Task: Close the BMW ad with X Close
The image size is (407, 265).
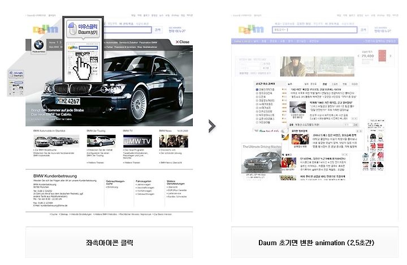Action: tap(183, 42)
